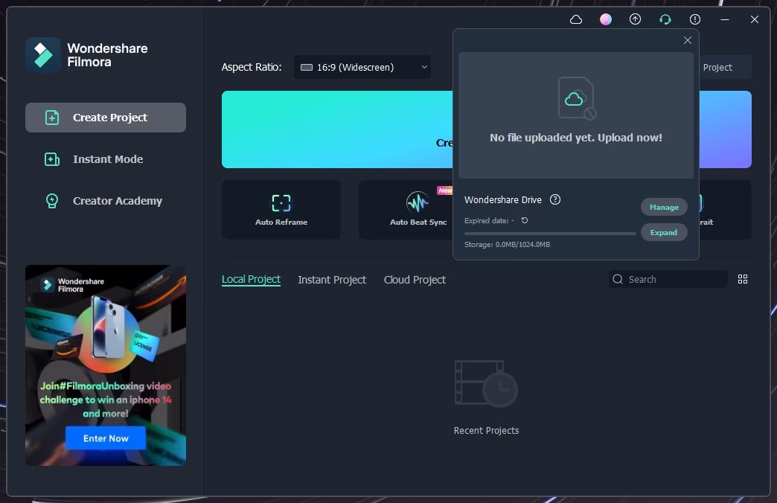This screenshot has width=777, height=503.
Task: Click the colorful user account avatar
Action: (606, 19)
